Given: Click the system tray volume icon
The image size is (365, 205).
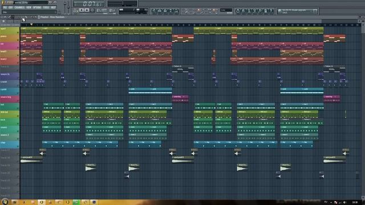Looking at the screenshot, I should (344, 202).
